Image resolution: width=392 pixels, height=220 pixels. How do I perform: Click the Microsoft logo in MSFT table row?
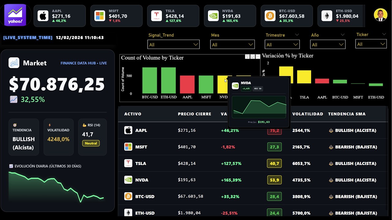point(128,147)
